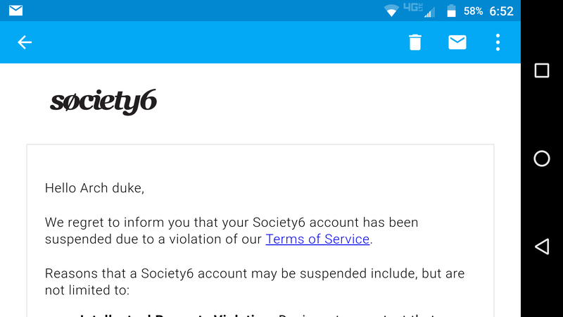Tap the 'Hello Arch duke' greeting text
The width and height of the screenshot is (563, 317).
pyautogui.click(x=94, y=188)
